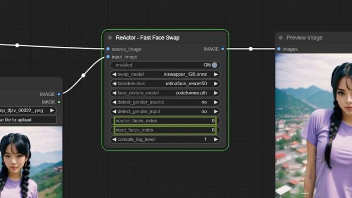Image resolution: width=352 pixels, height=198 pixels.
Task: Click the midpoint dot on IMAGE-to-preview wire
Action: point(251,49)
